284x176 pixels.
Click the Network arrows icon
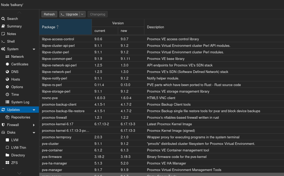tap(7, 57)
